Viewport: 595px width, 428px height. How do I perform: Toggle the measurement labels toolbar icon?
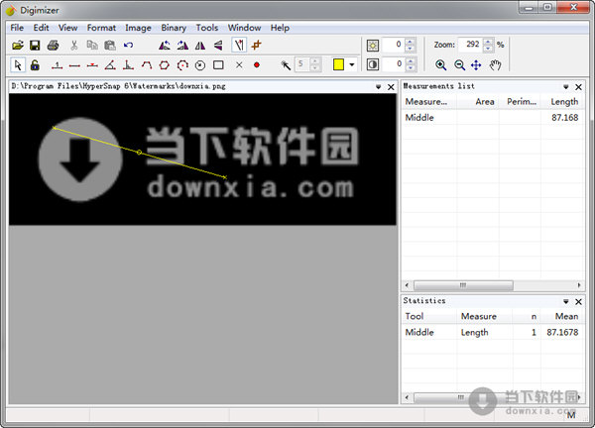(239, 46)
